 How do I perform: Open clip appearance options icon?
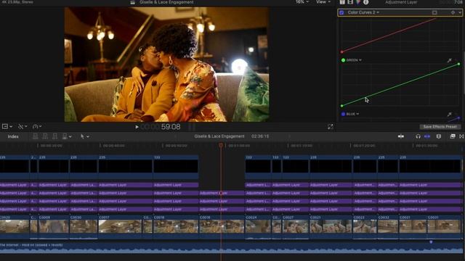[x=439, y=136]
